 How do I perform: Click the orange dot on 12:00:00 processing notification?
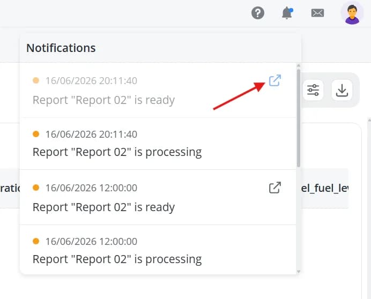pyautogui.click(x=36, y=241)
